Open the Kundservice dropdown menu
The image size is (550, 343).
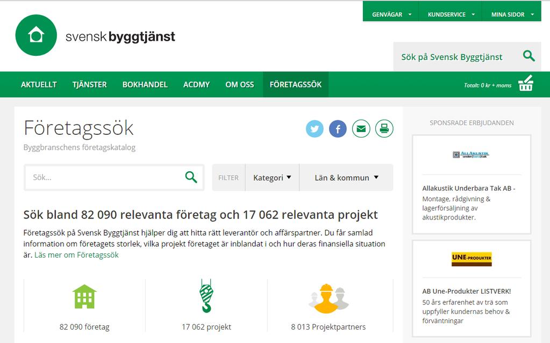tap(451, 14)
